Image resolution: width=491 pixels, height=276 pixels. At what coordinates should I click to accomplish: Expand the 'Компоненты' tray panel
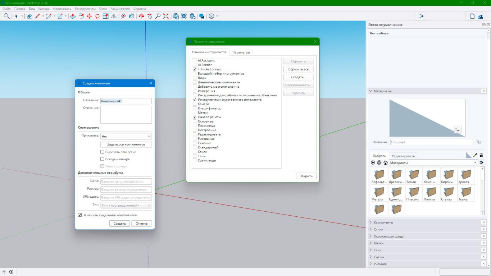[383, 222]
